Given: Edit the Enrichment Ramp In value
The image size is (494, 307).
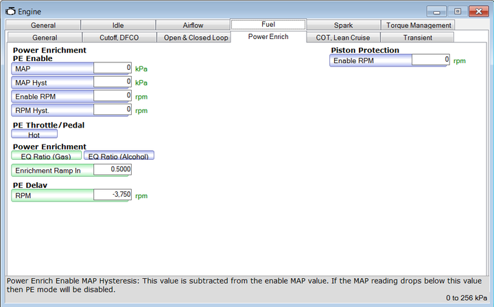Looking at the screenshot, I should click(112, 170).
